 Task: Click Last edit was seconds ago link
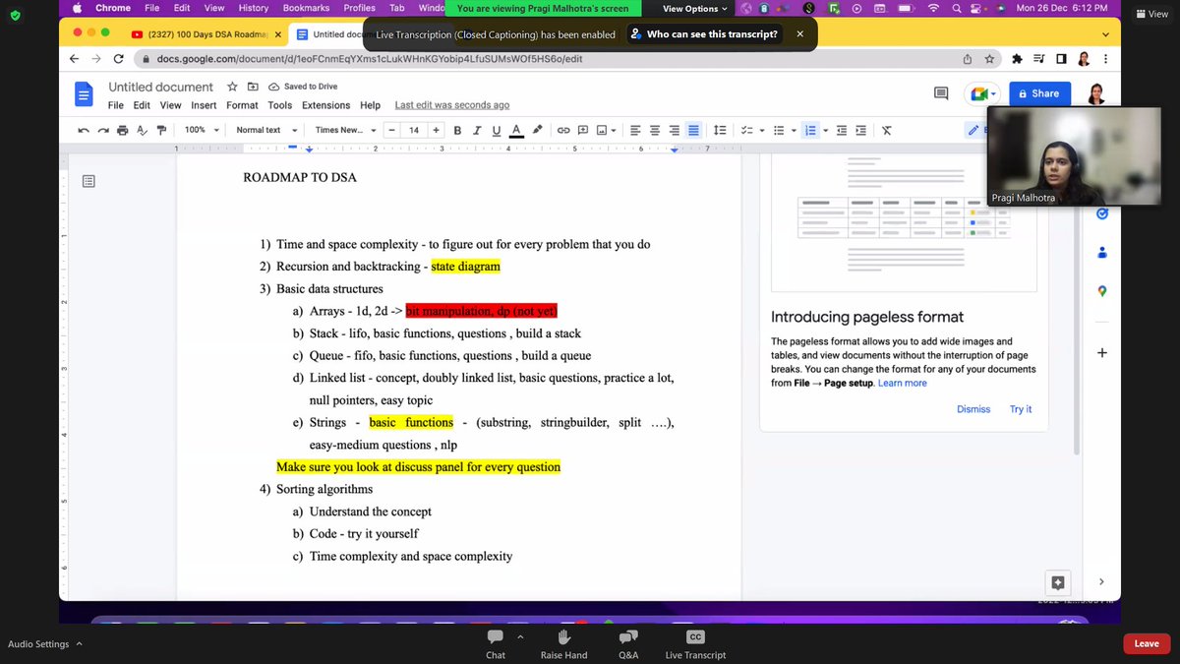(x=452, y=105)
